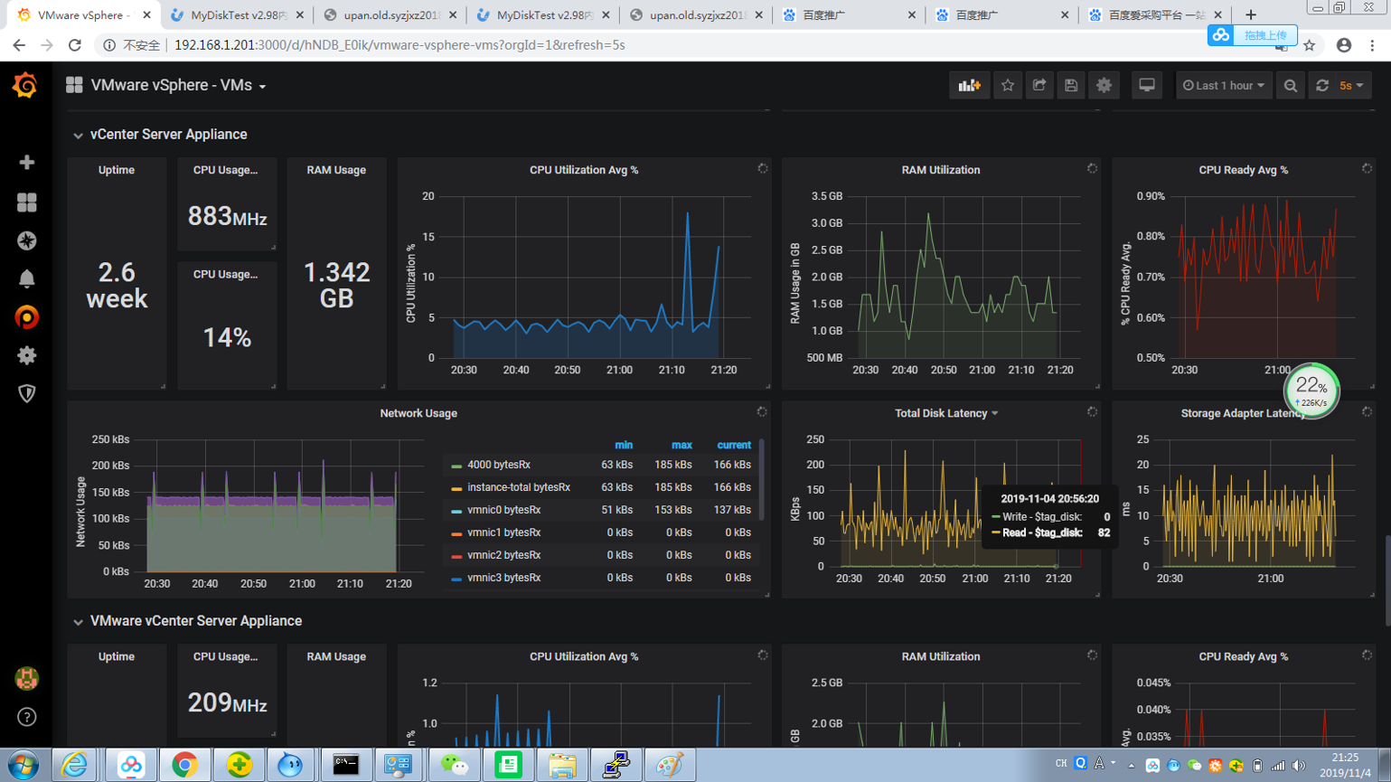
Task: Star this dashboard as favorite
Action: click(1008, 85)
